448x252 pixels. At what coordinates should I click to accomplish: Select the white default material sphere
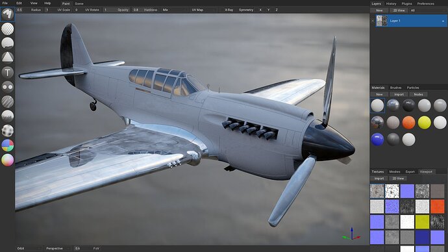(x=377, y=105)
